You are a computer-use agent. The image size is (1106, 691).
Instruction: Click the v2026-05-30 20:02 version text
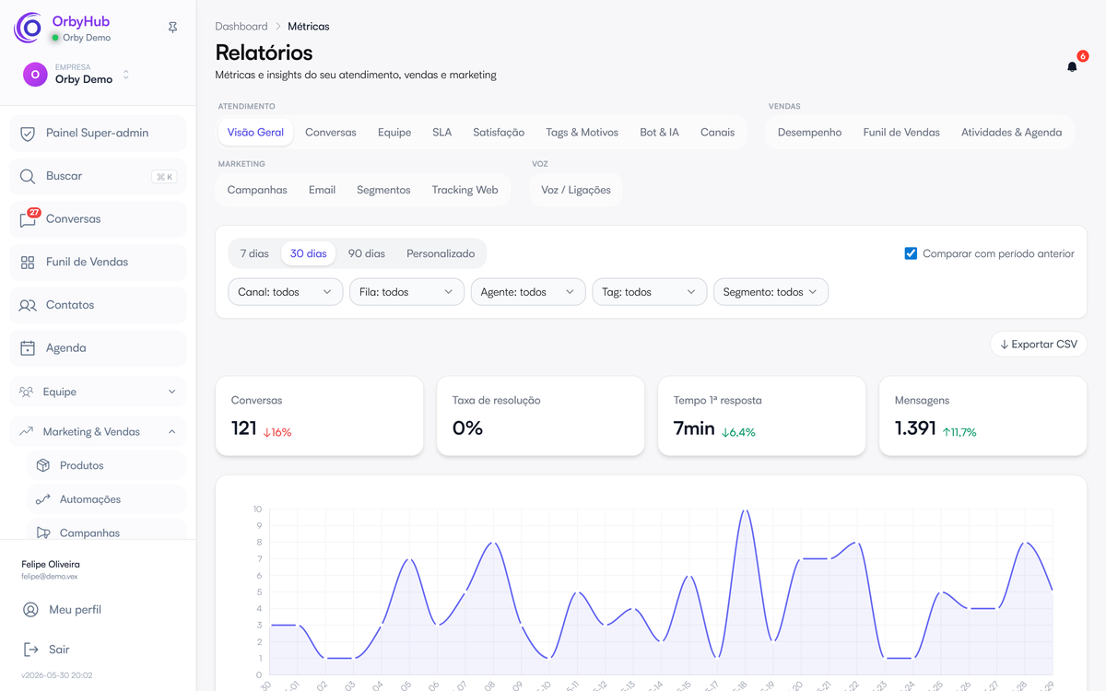click(57, 675)
